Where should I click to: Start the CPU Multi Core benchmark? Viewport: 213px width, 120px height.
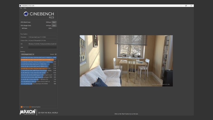[x=54, y=22]
